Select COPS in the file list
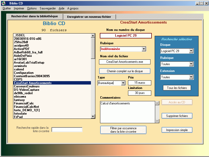The width and height of the screenshot is (209, 157). (x=52, y=80)
